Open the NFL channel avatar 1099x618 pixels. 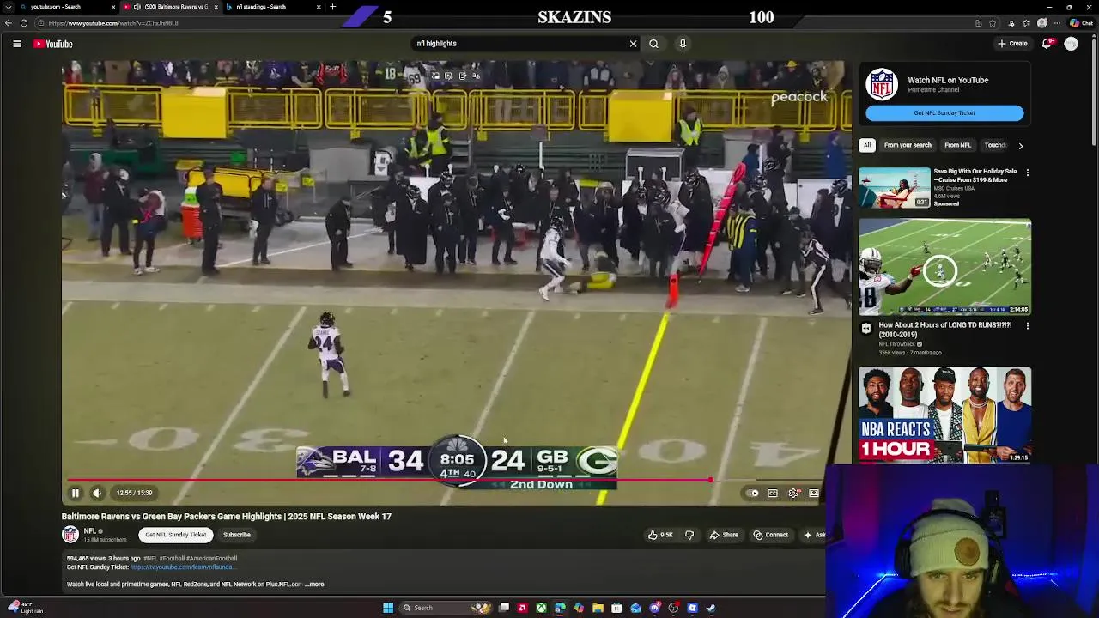70,535
